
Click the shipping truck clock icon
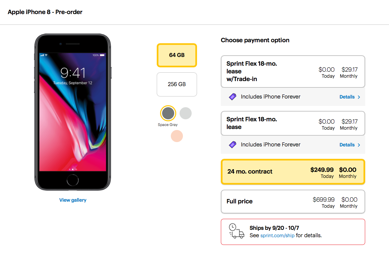pos(237,231)
